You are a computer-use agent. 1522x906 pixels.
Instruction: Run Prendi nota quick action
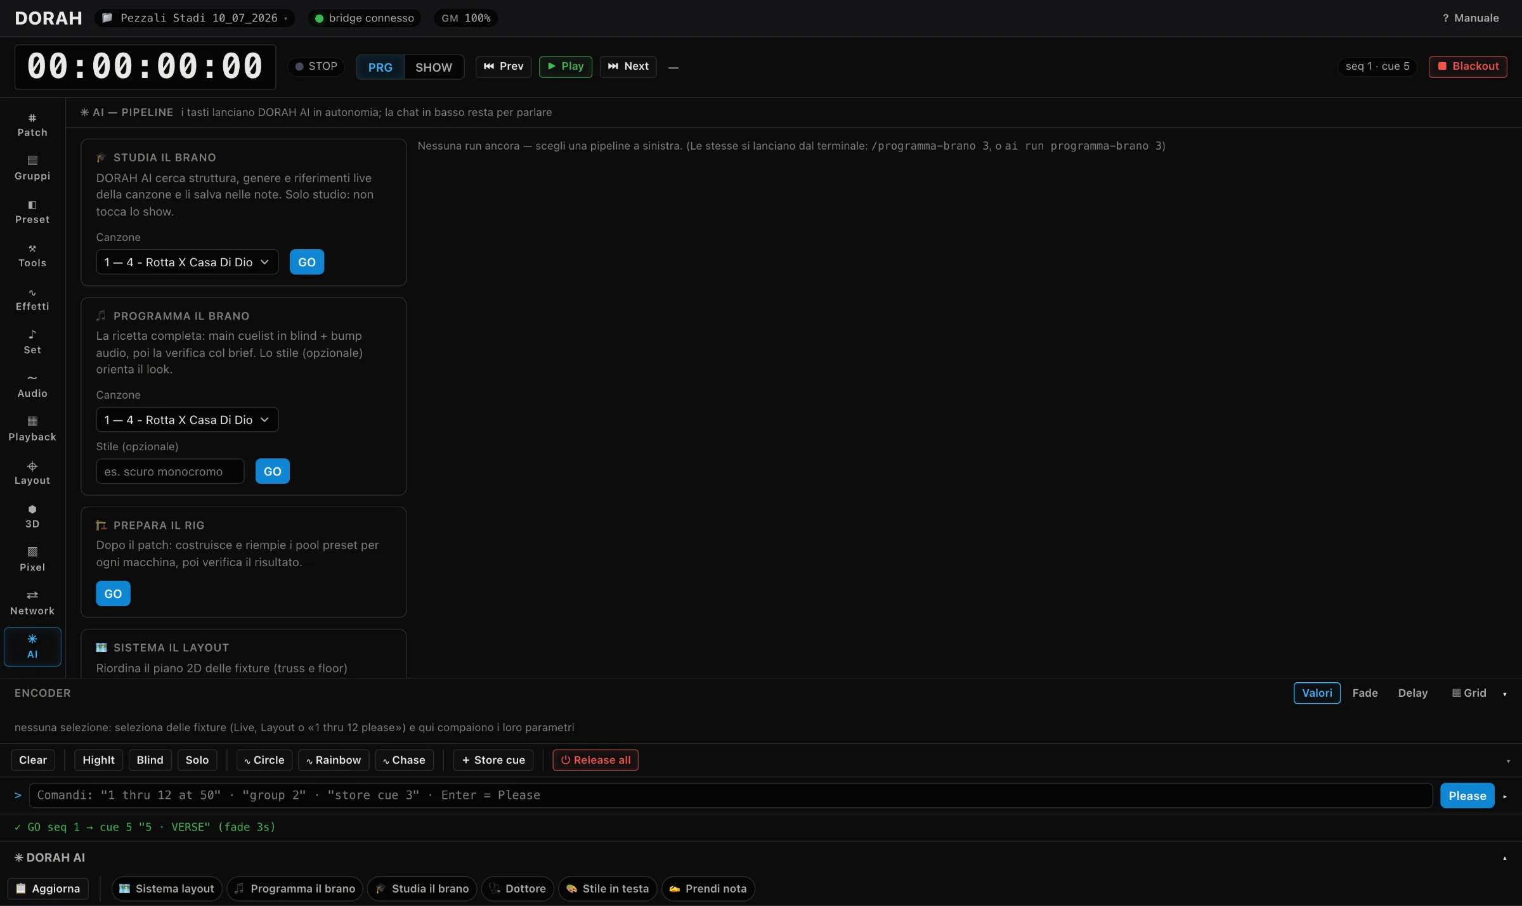[708, 889]
